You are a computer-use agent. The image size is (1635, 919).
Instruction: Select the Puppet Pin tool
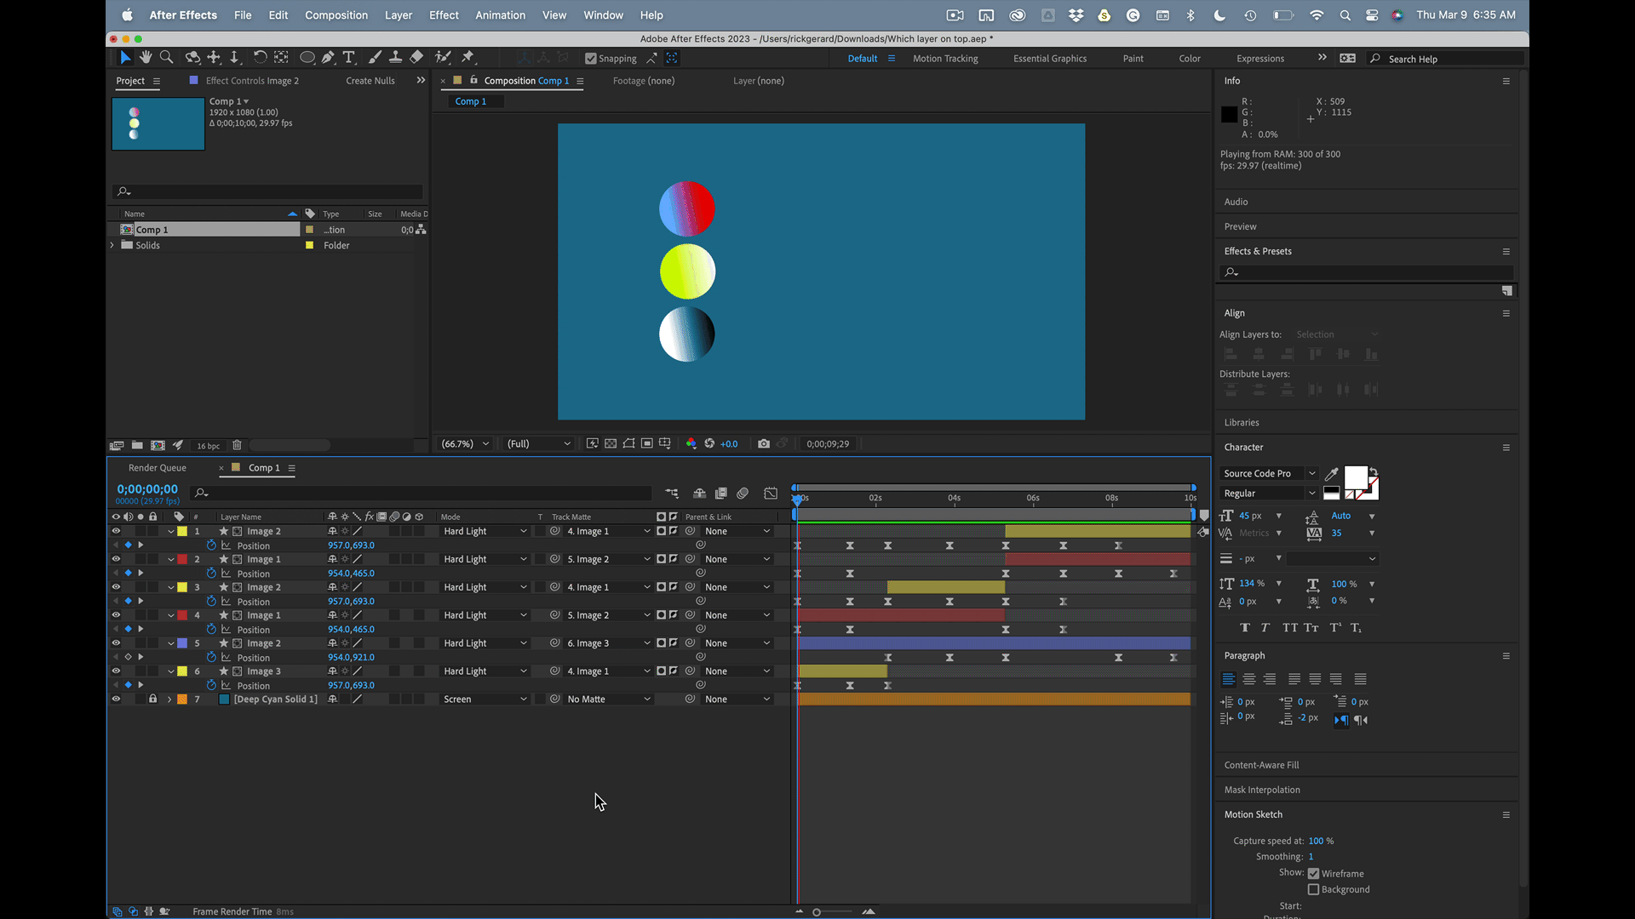(x=468, y=57)
